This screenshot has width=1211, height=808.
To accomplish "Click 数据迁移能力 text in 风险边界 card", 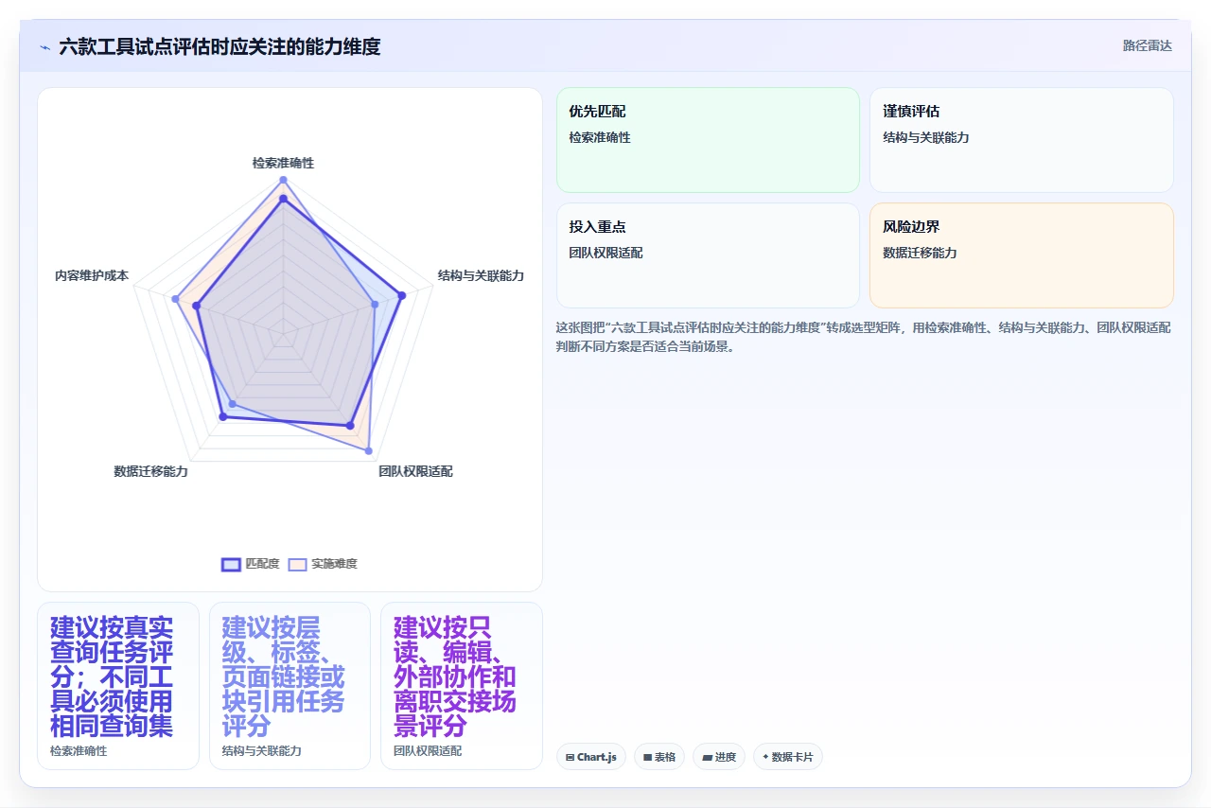I will tap(920, 253).
